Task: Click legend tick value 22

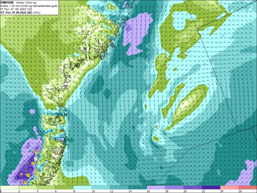Action: (203, 191)
